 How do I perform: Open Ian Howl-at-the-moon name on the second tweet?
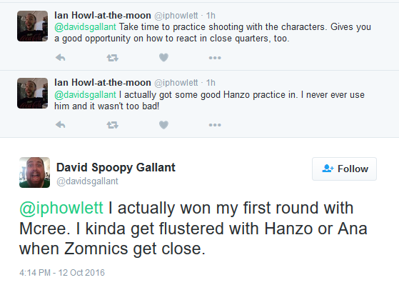point(103,83)
